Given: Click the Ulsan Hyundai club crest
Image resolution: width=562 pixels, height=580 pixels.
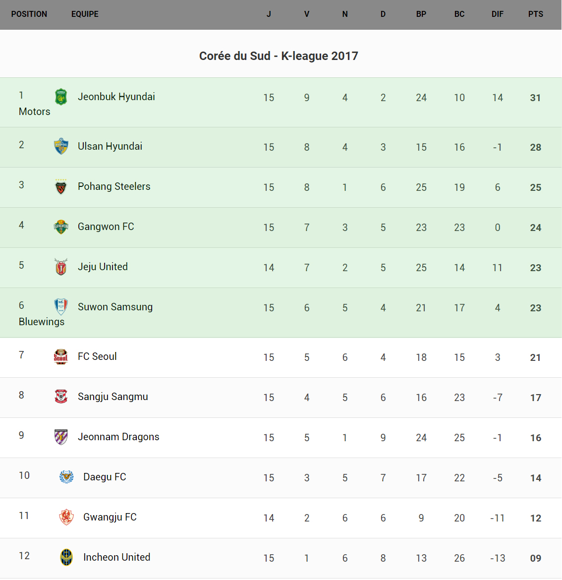Looking at the screenshot, I should (61, 146).
